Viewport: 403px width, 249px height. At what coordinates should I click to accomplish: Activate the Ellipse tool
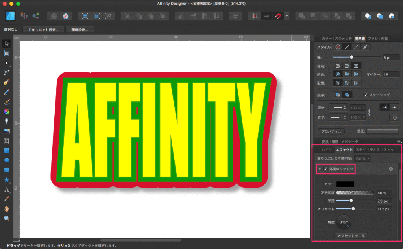pos(6,160)
